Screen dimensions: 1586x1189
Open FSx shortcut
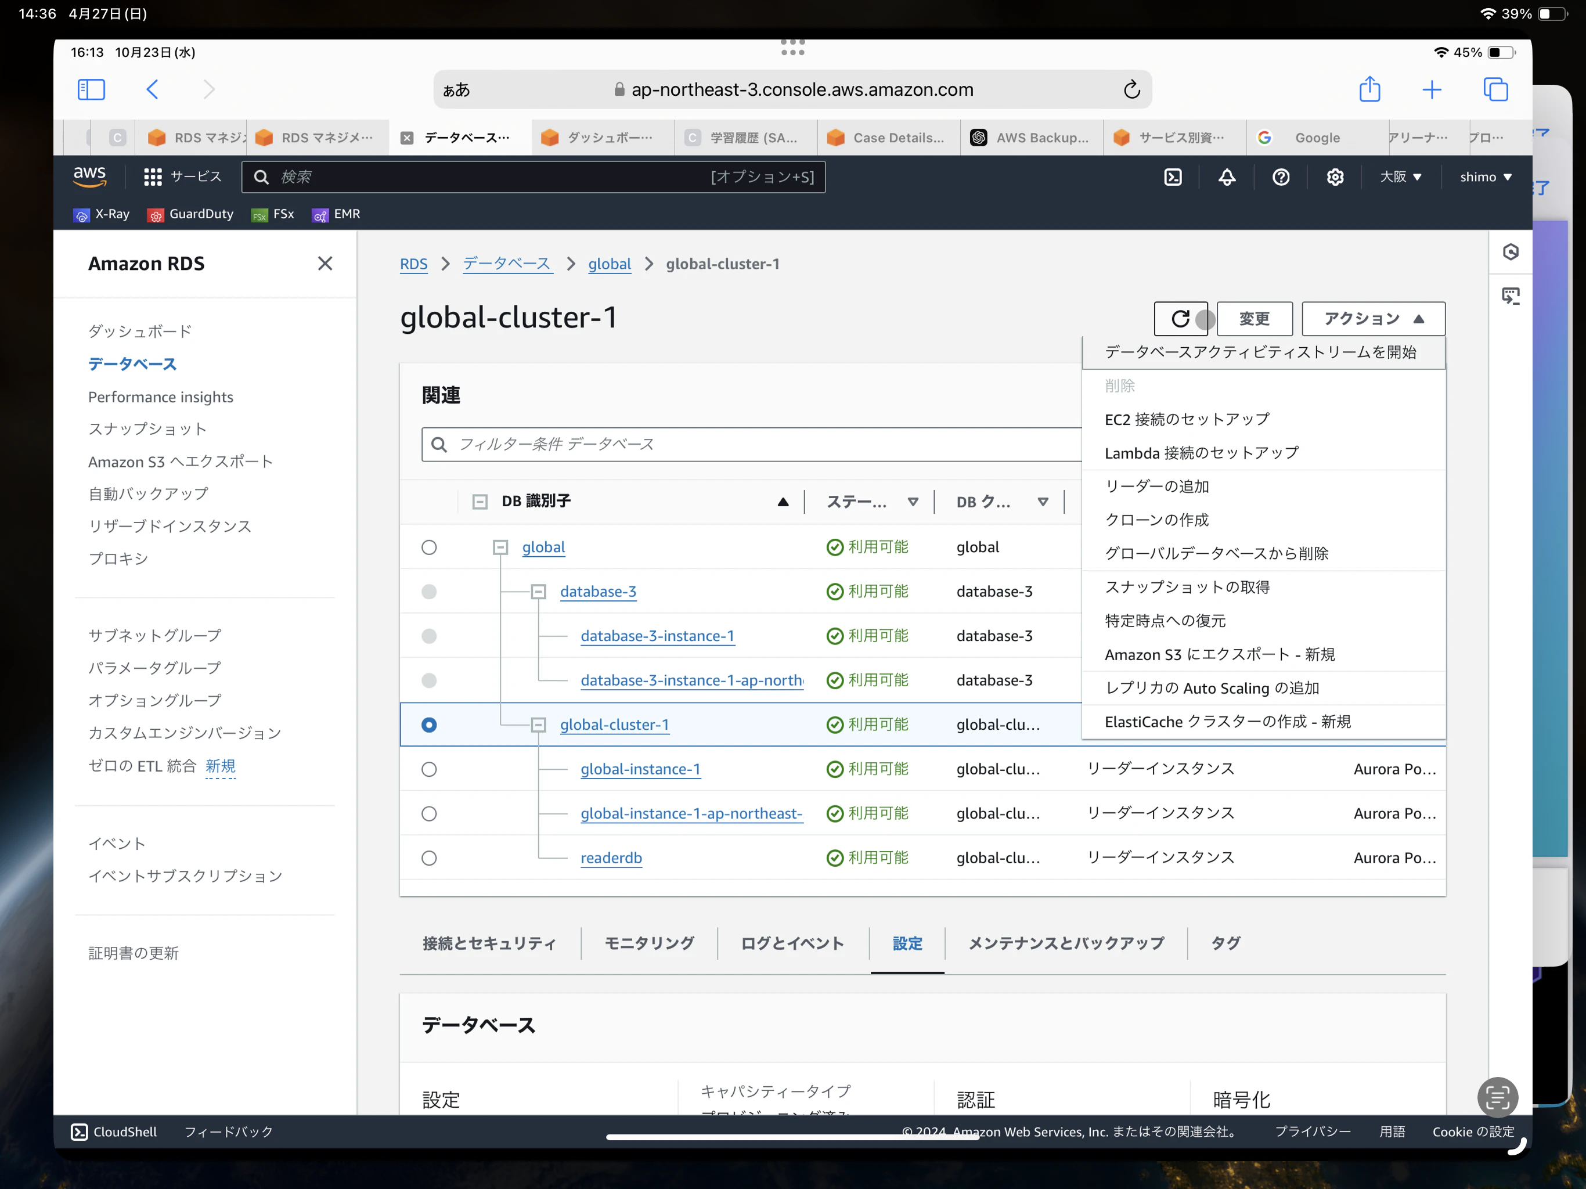pyautogui.click(x=272, y=214)
